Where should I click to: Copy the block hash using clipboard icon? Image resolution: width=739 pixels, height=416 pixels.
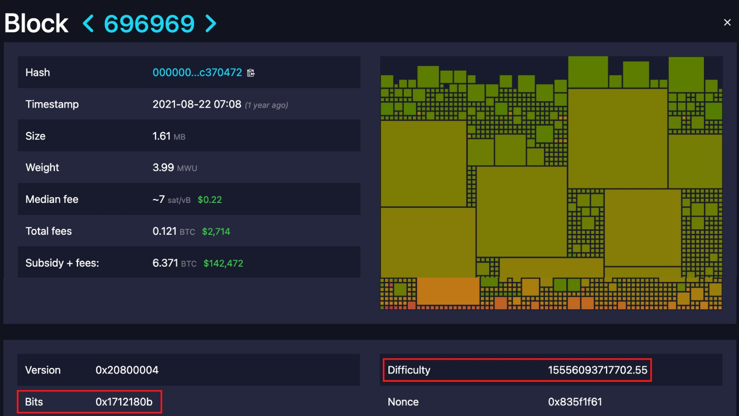251,73
